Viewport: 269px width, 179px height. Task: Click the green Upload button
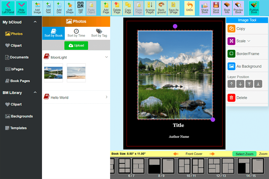76,45
